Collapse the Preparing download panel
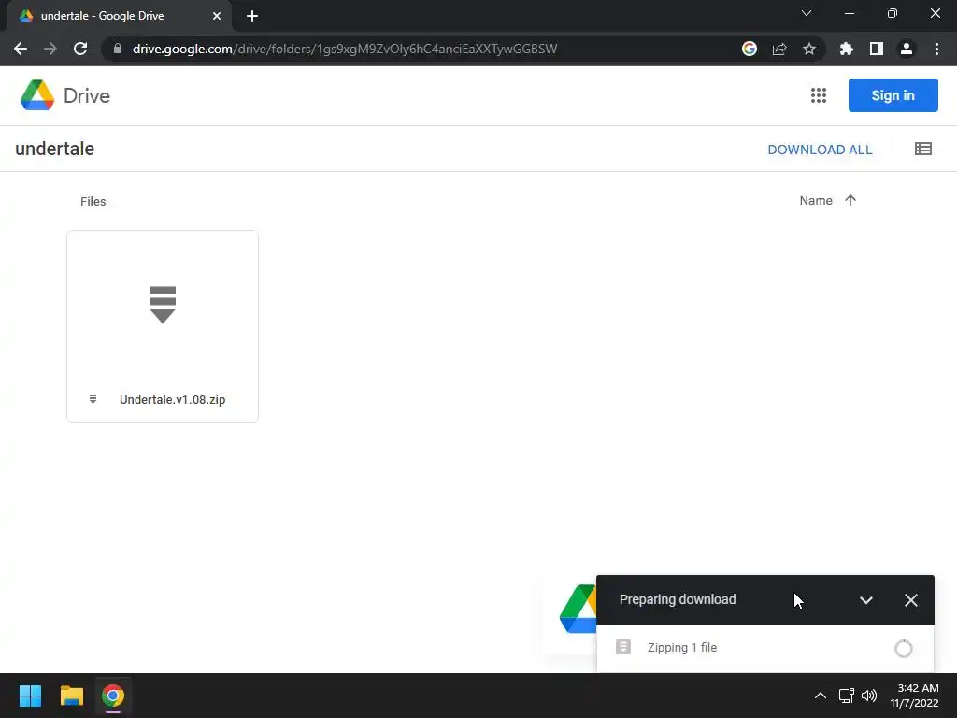 click(x=865, y=600)
